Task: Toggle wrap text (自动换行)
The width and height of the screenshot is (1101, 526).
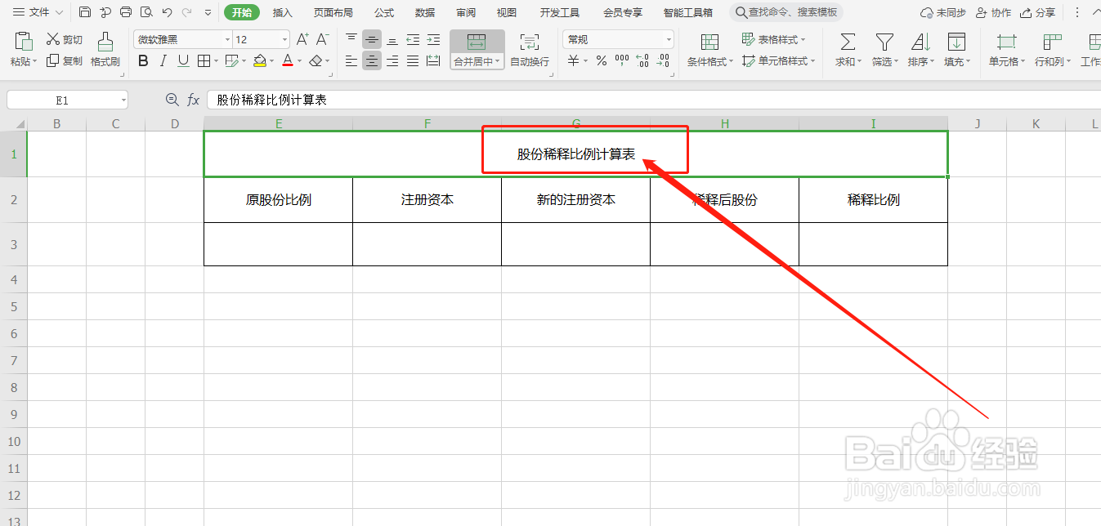Action: 529,49
